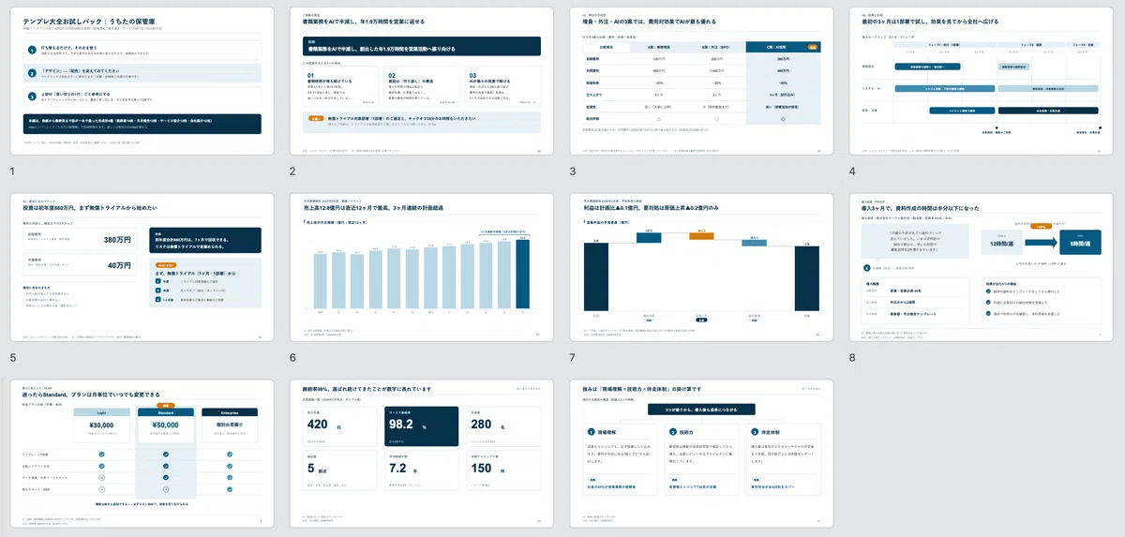
Task: Select slide 2 about 書類業務をAIで半減
Action: pos(422,81)
